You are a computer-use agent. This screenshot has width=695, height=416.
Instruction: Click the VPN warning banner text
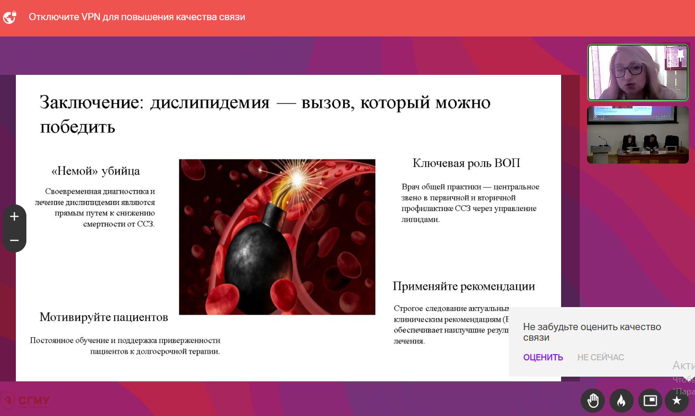pos(137,17)
